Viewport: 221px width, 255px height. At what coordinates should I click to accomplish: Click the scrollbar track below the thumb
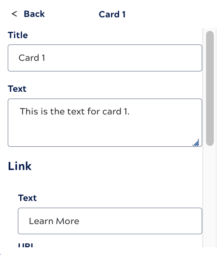pos(210,195)
